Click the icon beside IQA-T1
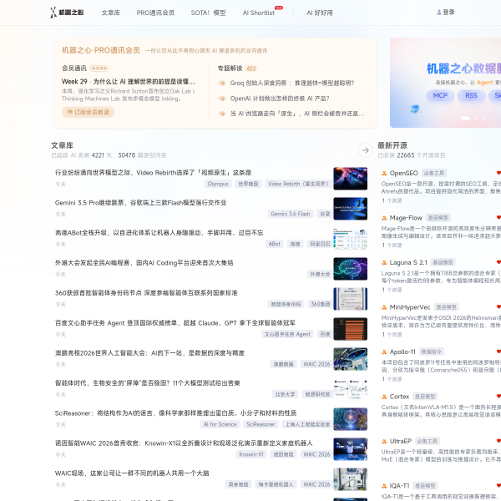This screenshot has height=501, width=501. pos(384,486)
